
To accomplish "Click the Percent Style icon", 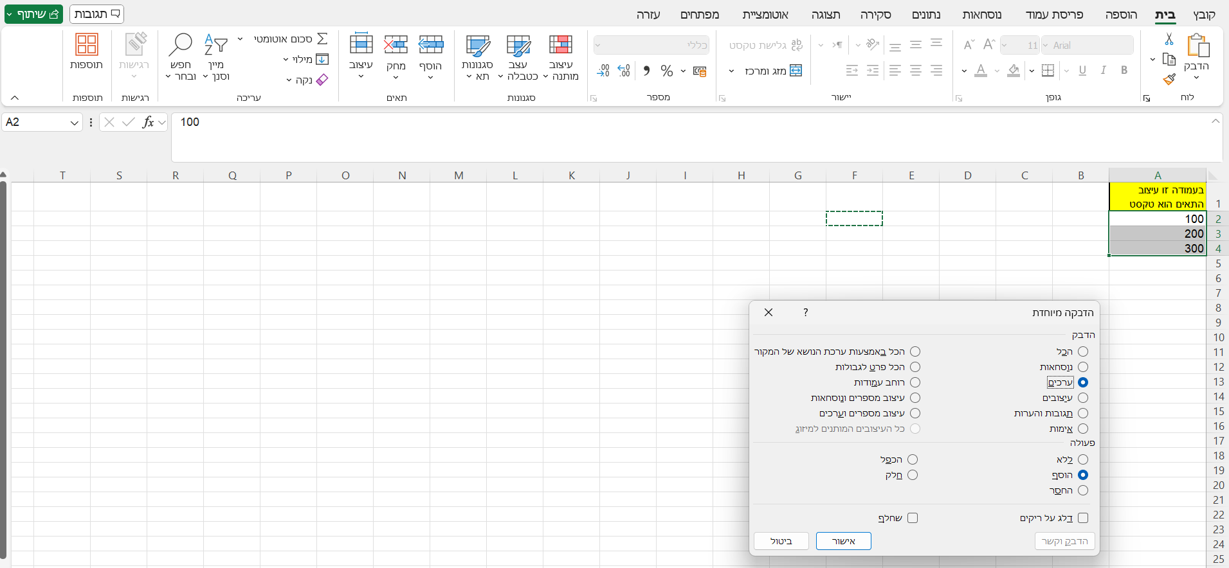I will [x=667, y=71].
